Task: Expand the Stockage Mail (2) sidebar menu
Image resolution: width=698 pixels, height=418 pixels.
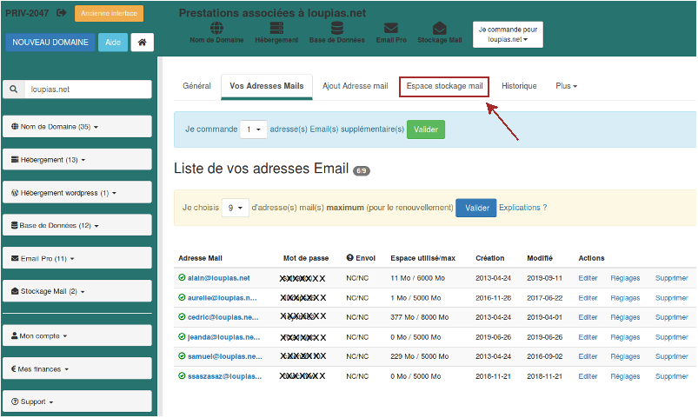Action: 77,291
